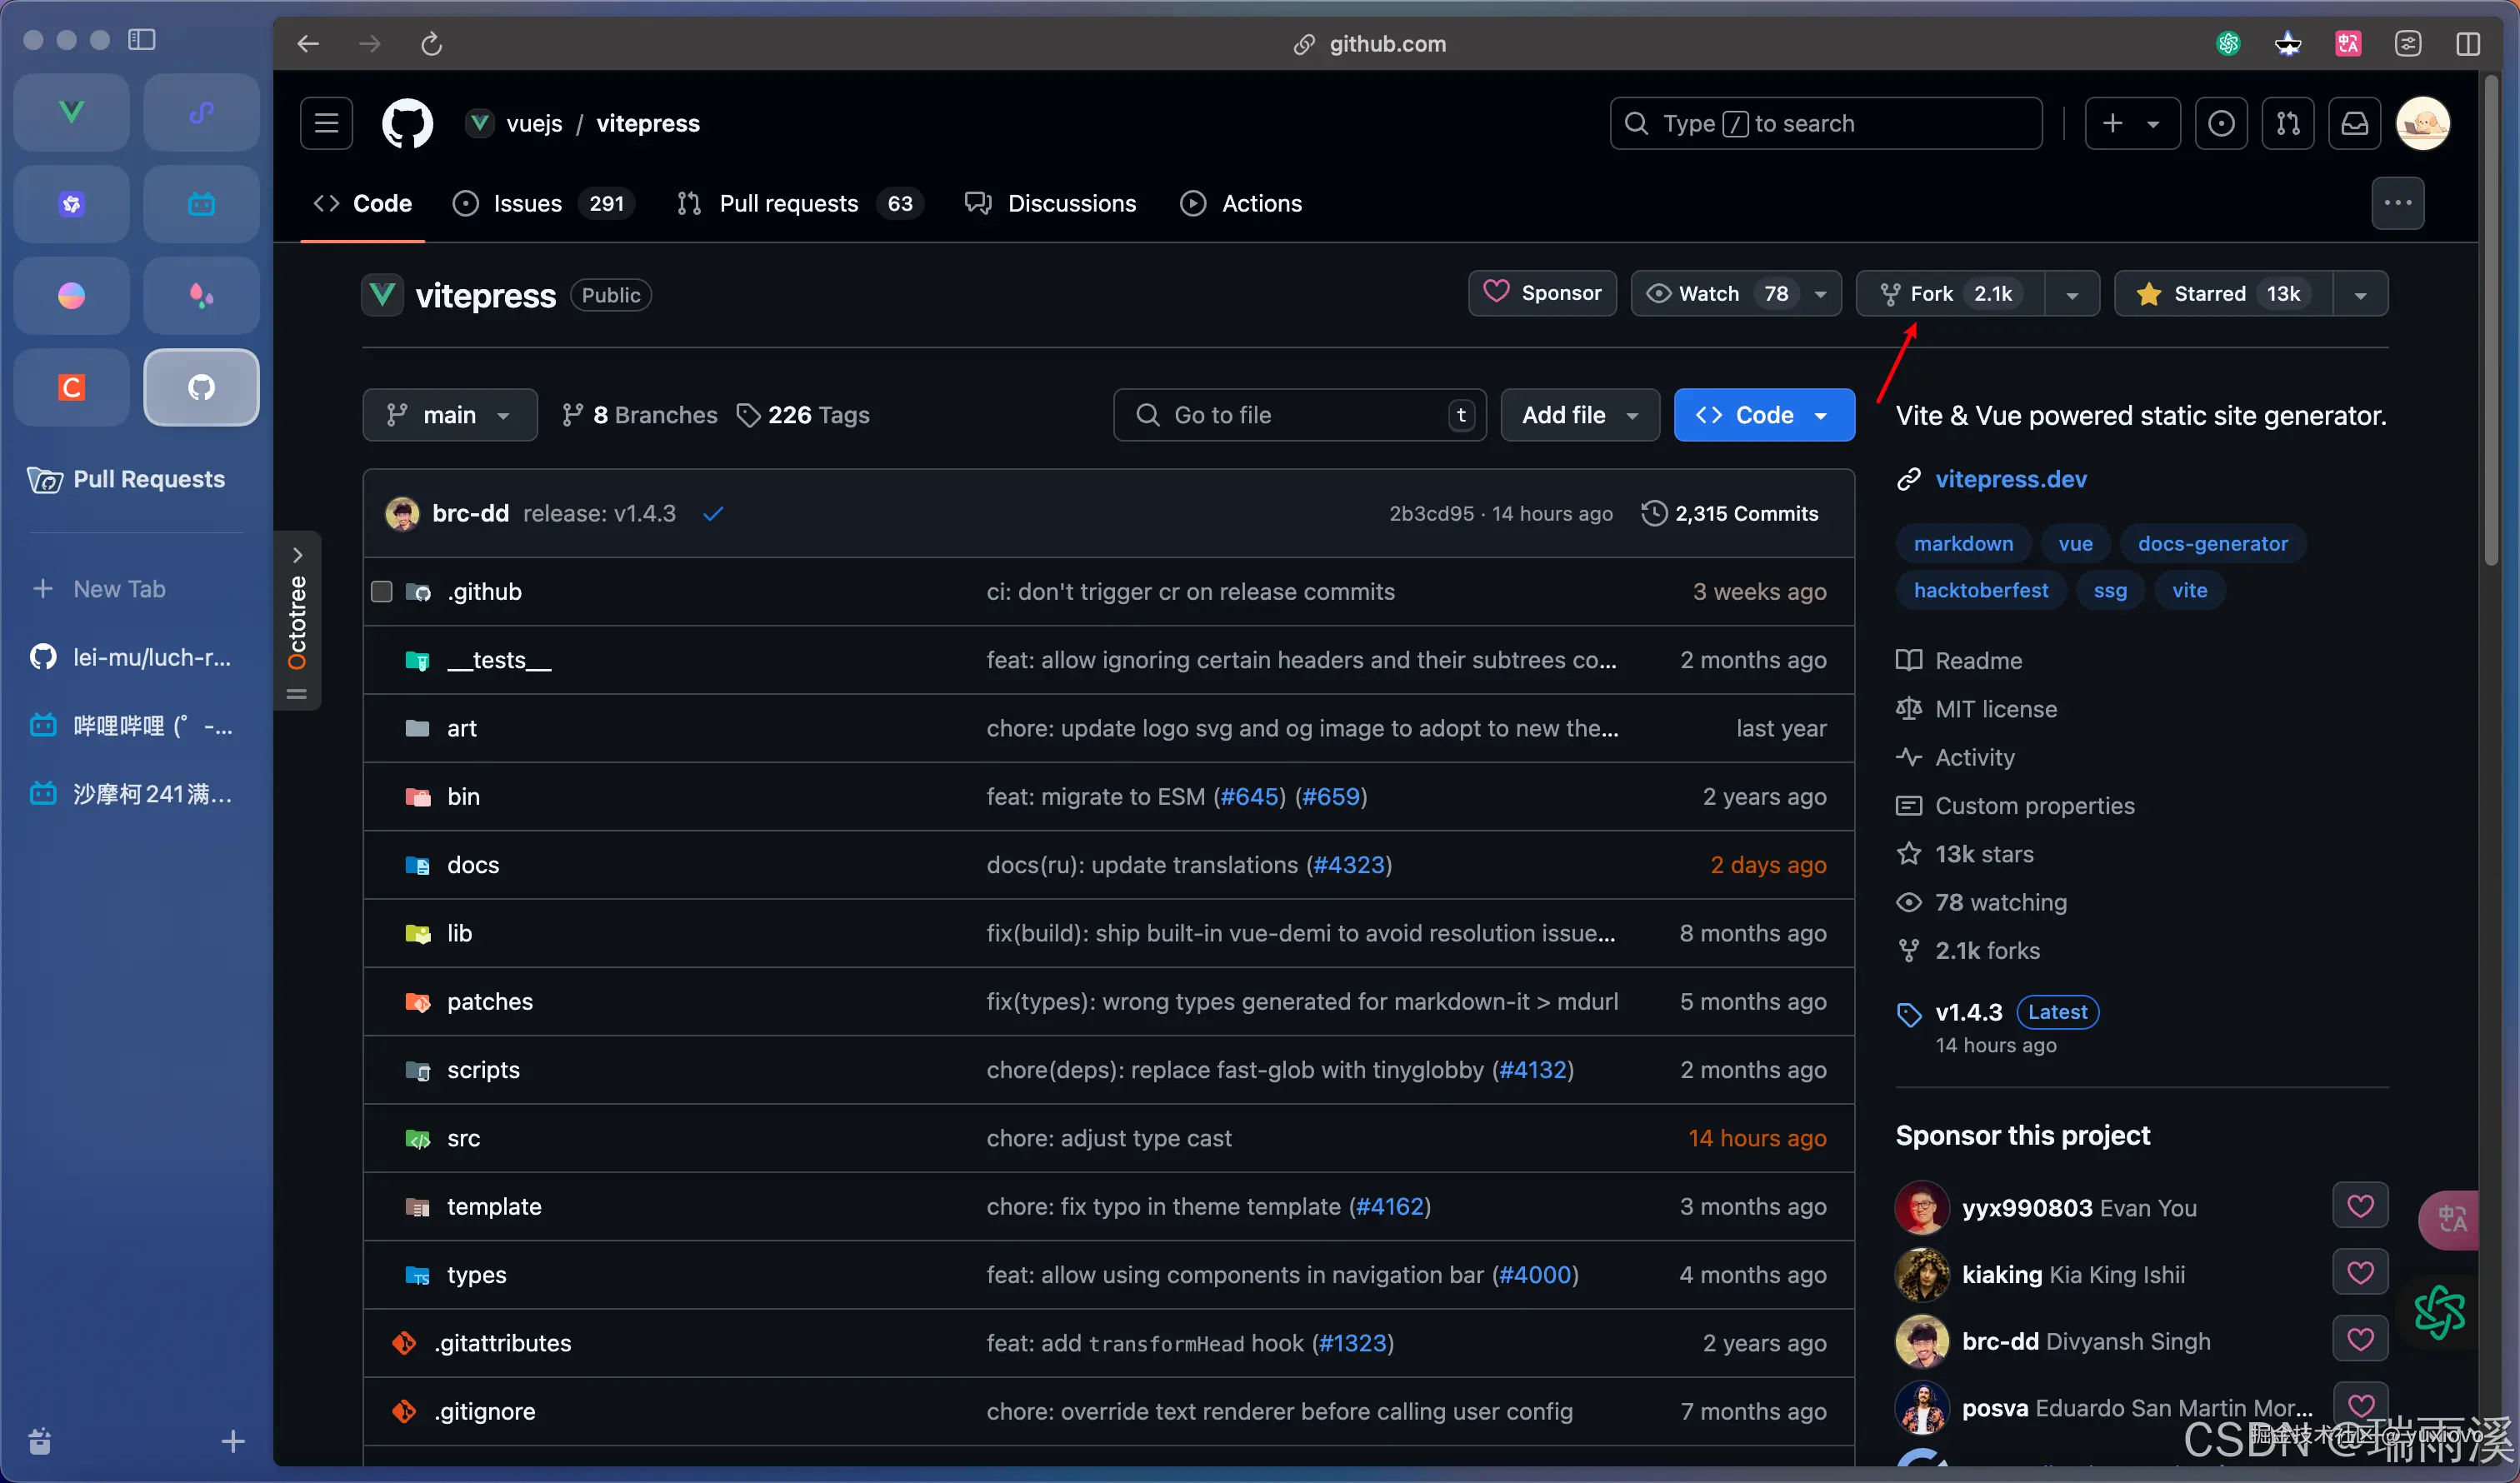This screenshot has height=1483, width=2520.
Task: Open the GitHub hamburger navigation menu
Action: [326, 123]
